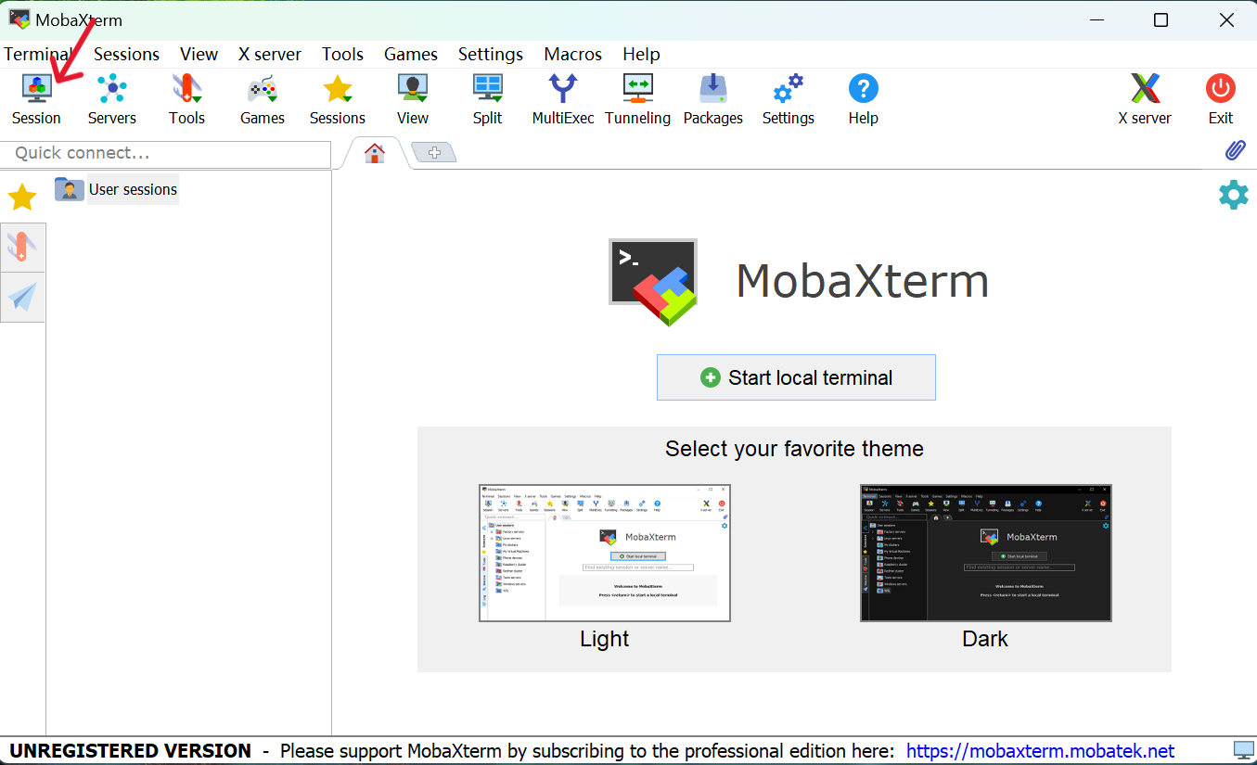Select the User sessions folder

[x=116, y=189]
